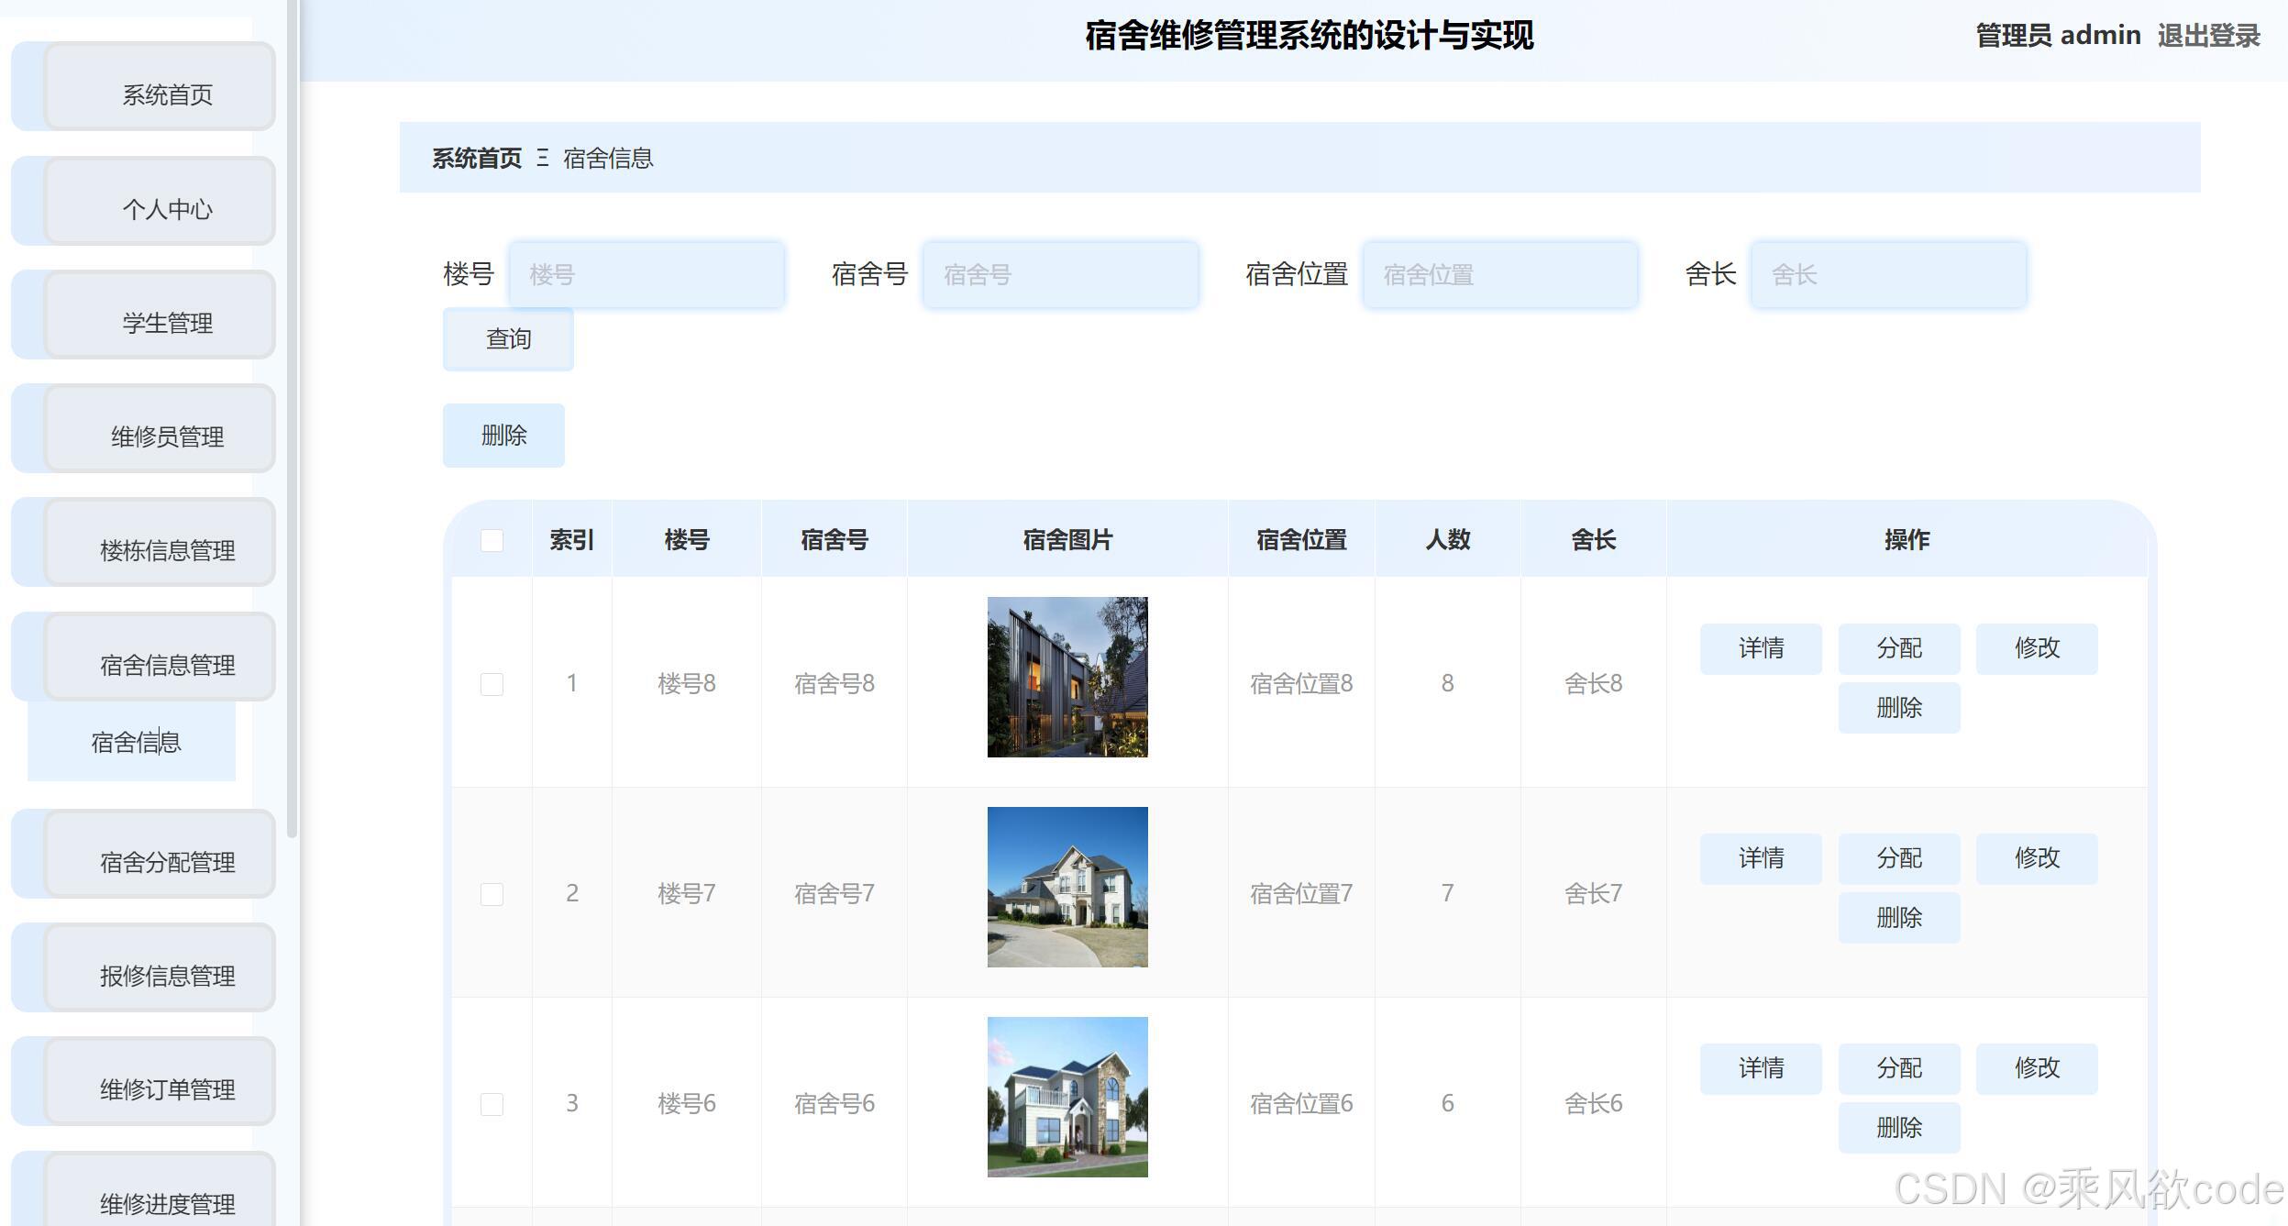Click the 查询 search button
The image size is (2288, 1226).
click(x=507, y=338)
